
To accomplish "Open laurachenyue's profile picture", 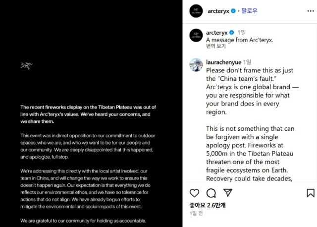I will pyautogui.click(x=196, y=65).
